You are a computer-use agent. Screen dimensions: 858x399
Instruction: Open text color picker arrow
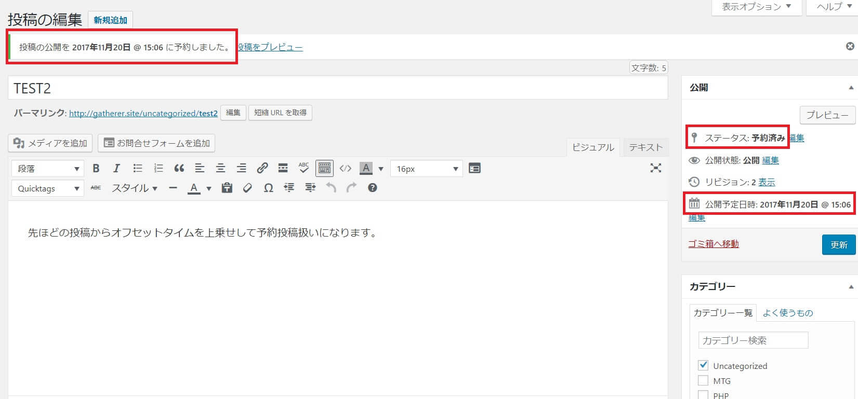[208, 188]
